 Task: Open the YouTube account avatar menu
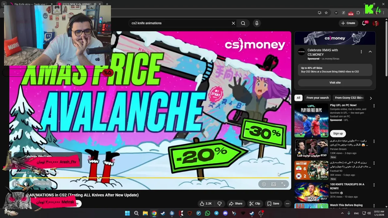pos(376,23)
